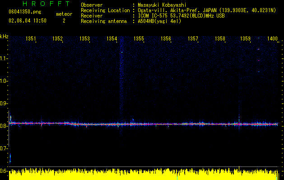
Task: Select the ICOM IC-575 receiver text
Action: 181,16
